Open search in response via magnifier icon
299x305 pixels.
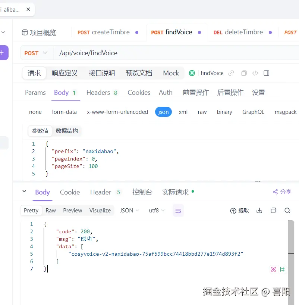pos(287,210)
